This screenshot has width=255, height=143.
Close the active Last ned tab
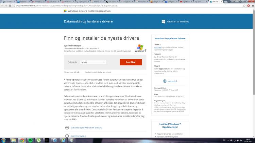point(221,2)
